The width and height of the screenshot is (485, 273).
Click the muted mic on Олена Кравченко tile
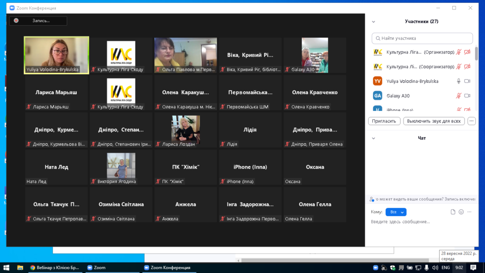point(287,107)
